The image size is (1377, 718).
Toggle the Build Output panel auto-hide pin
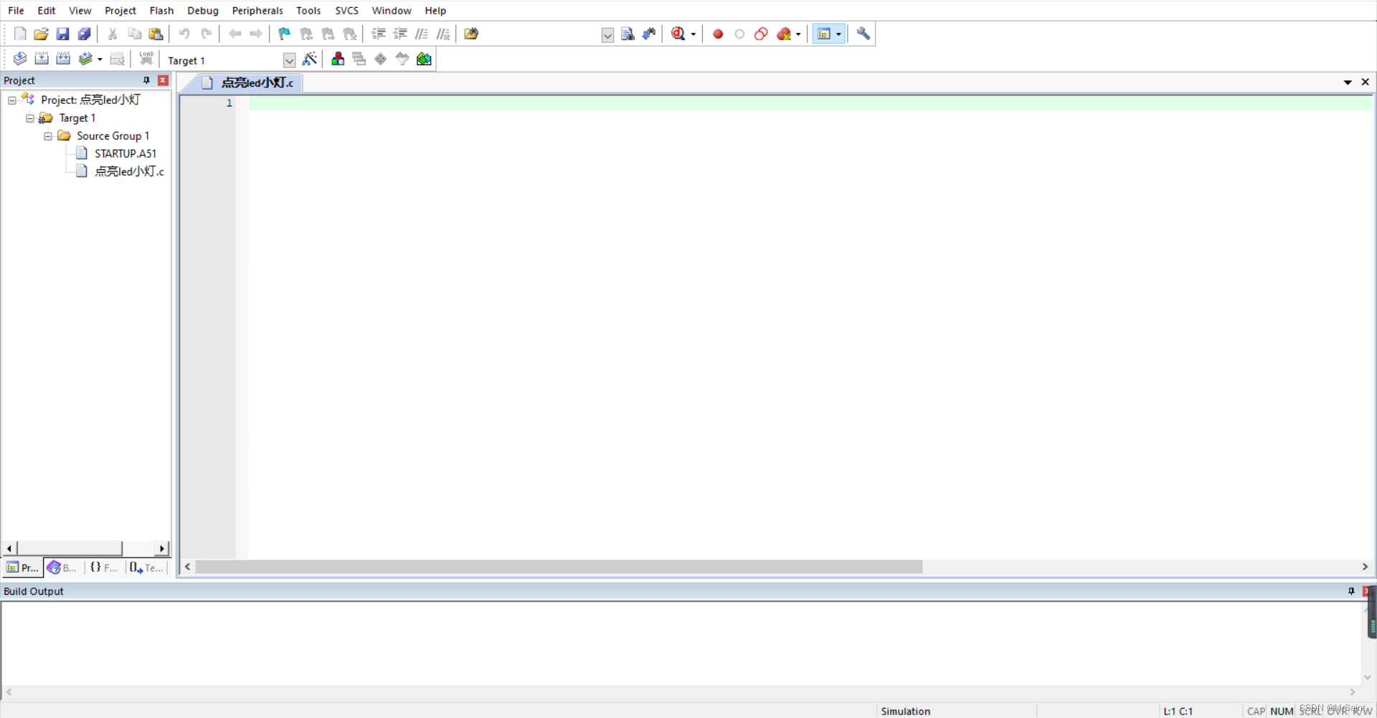tap(1351, 591)
